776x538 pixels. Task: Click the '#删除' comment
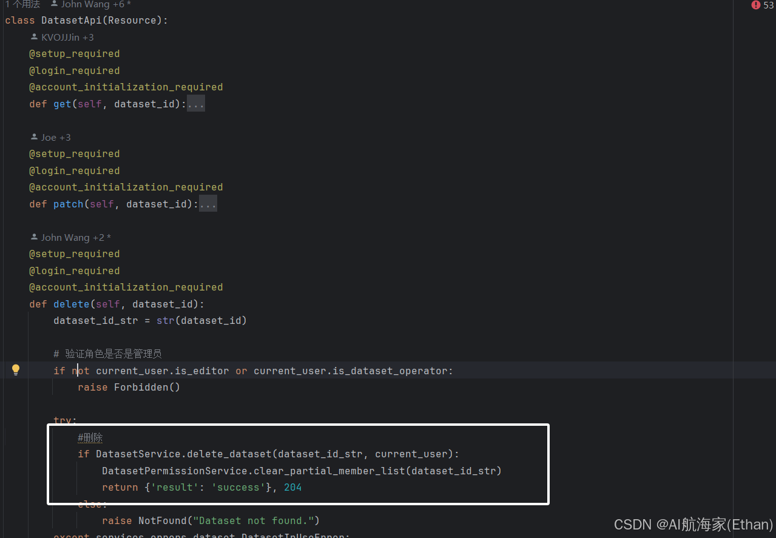tap(90, 438)
